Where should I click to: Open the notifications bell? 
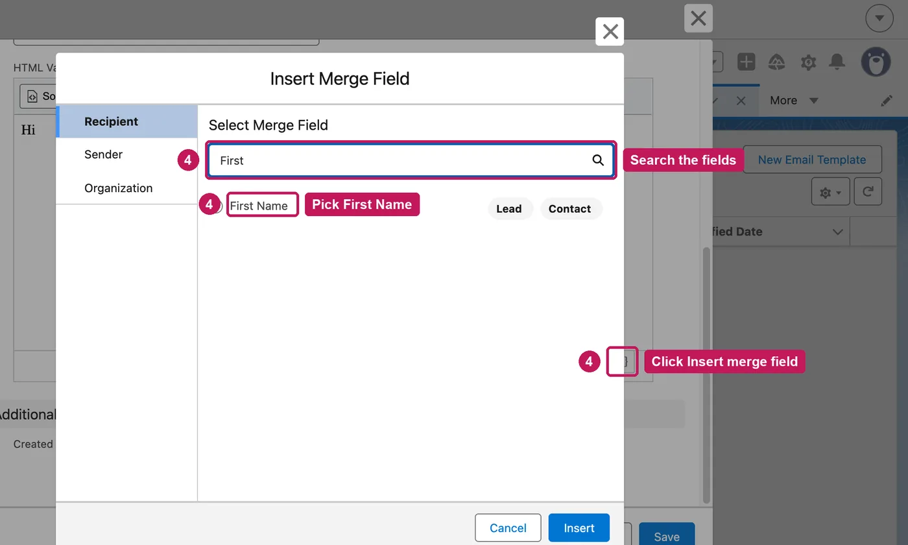coord(837,62)
